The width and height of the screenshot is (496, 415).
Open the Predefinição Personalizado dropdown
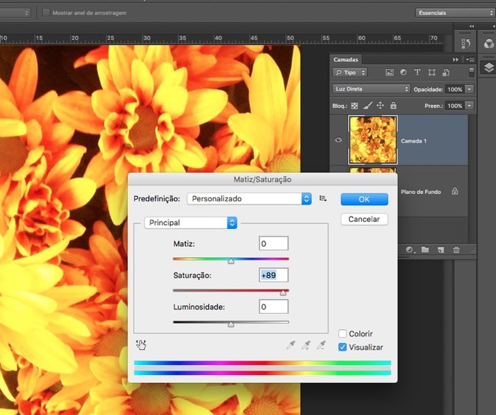click(249, 199)
